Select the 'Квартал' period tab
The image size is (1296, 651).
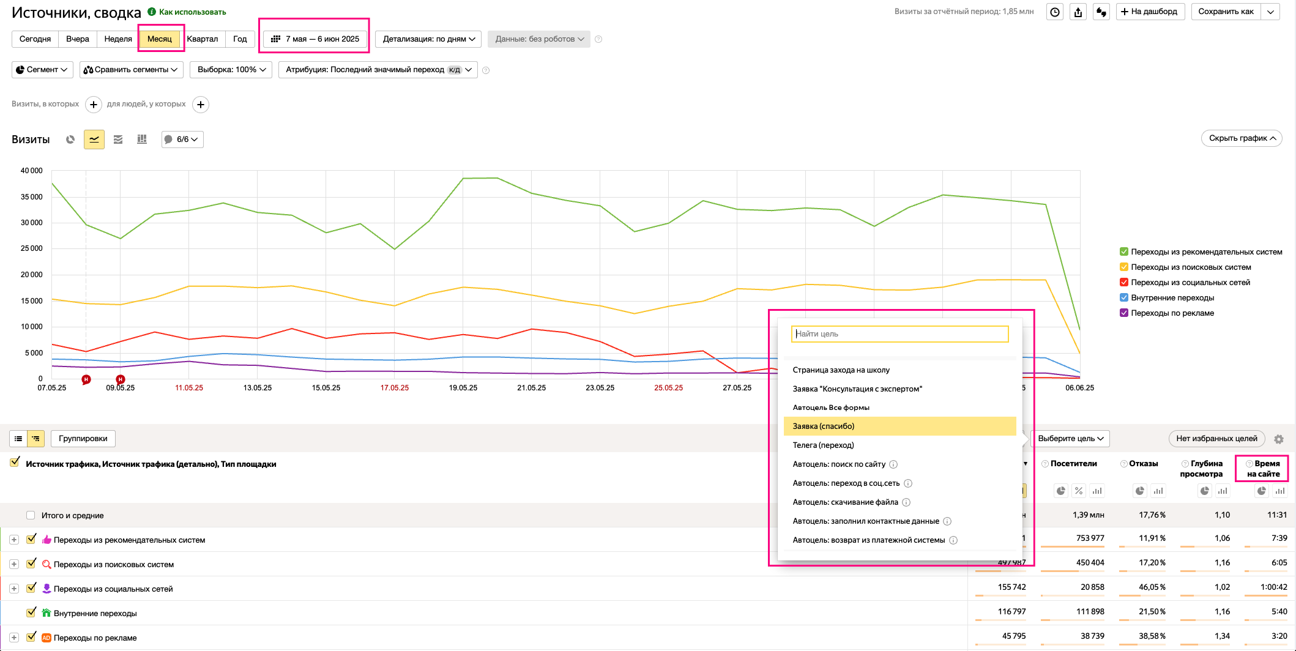[x=203, y=39]
